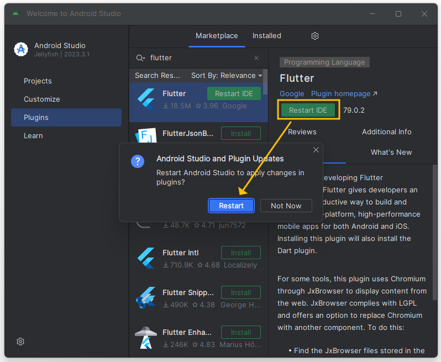Click Not Now in the updates dialog

286,206
